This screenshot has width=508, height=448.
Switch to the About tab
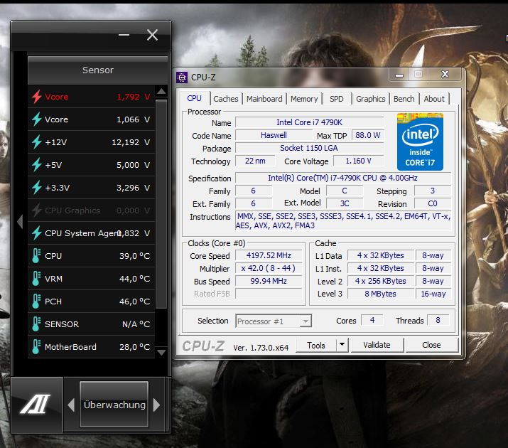coord(434,99)
